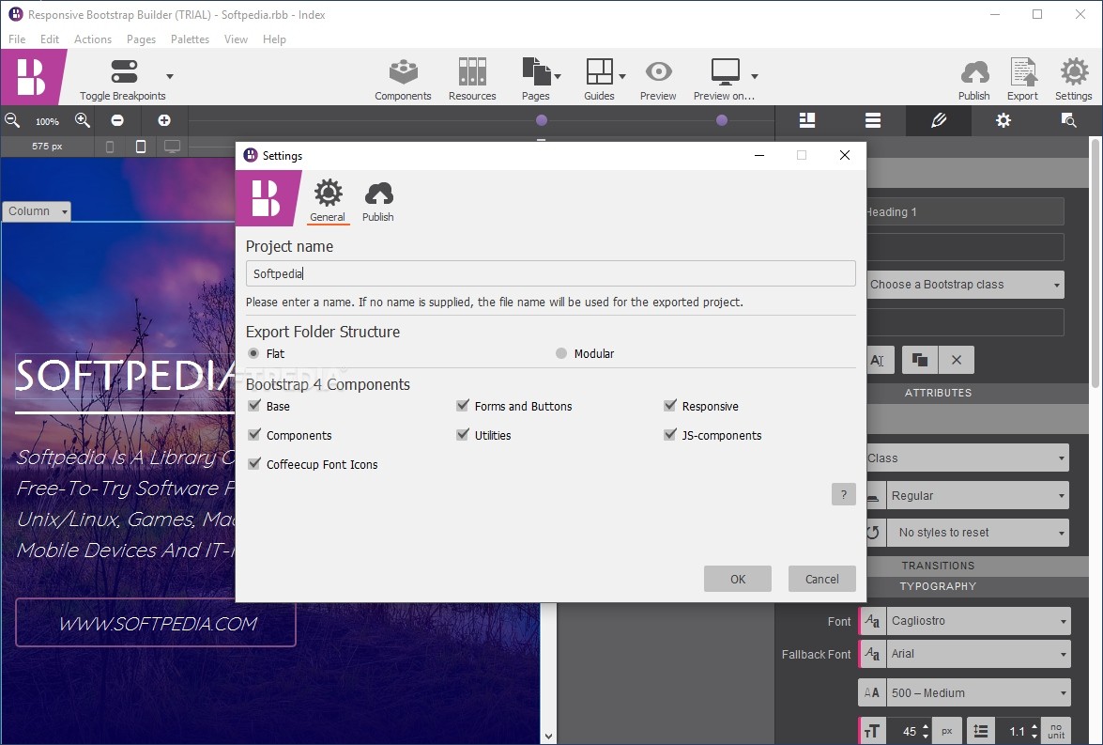Open the Cagliostro font dropdown
1103x745 pixels.
point(978,620)
